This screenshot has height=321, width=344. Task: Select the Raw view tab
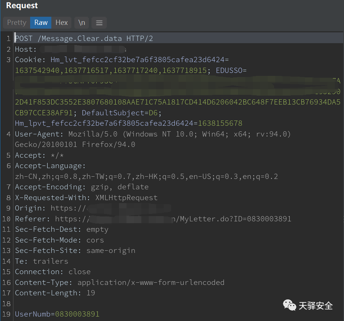41,23
